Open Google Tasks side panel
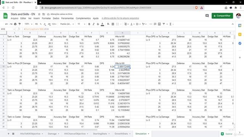This screenshot has height=137, width=244. tap(240, 43)
